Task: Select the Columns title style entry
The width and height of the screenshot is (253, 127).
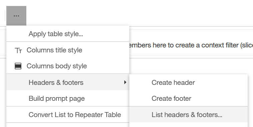Action: coord(68,50)
